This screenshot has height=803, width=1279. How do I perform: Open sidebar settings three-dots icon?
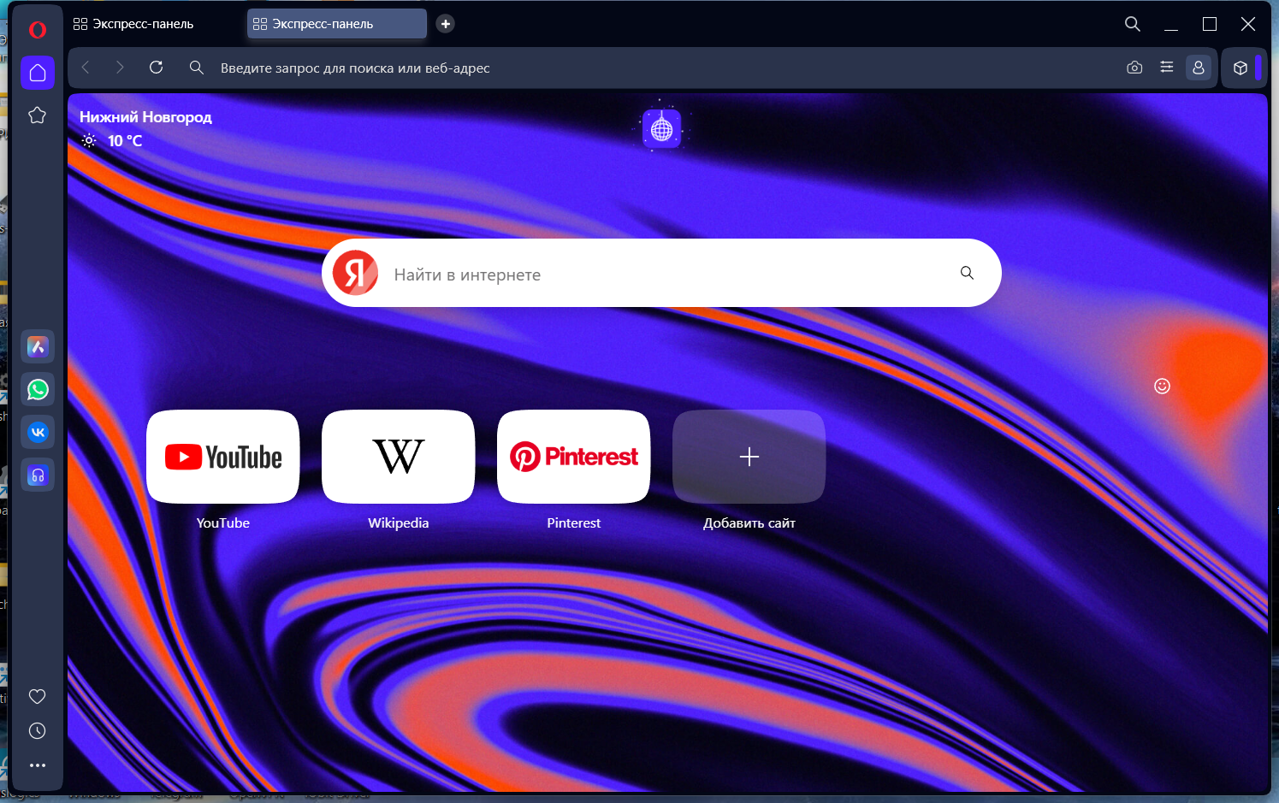[x=37, y=765]
